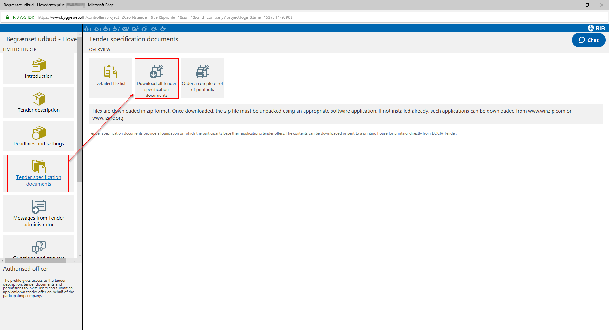The image size is (609, 330).
Task: Order a complete set of printouts
Action: coord(202,77)
